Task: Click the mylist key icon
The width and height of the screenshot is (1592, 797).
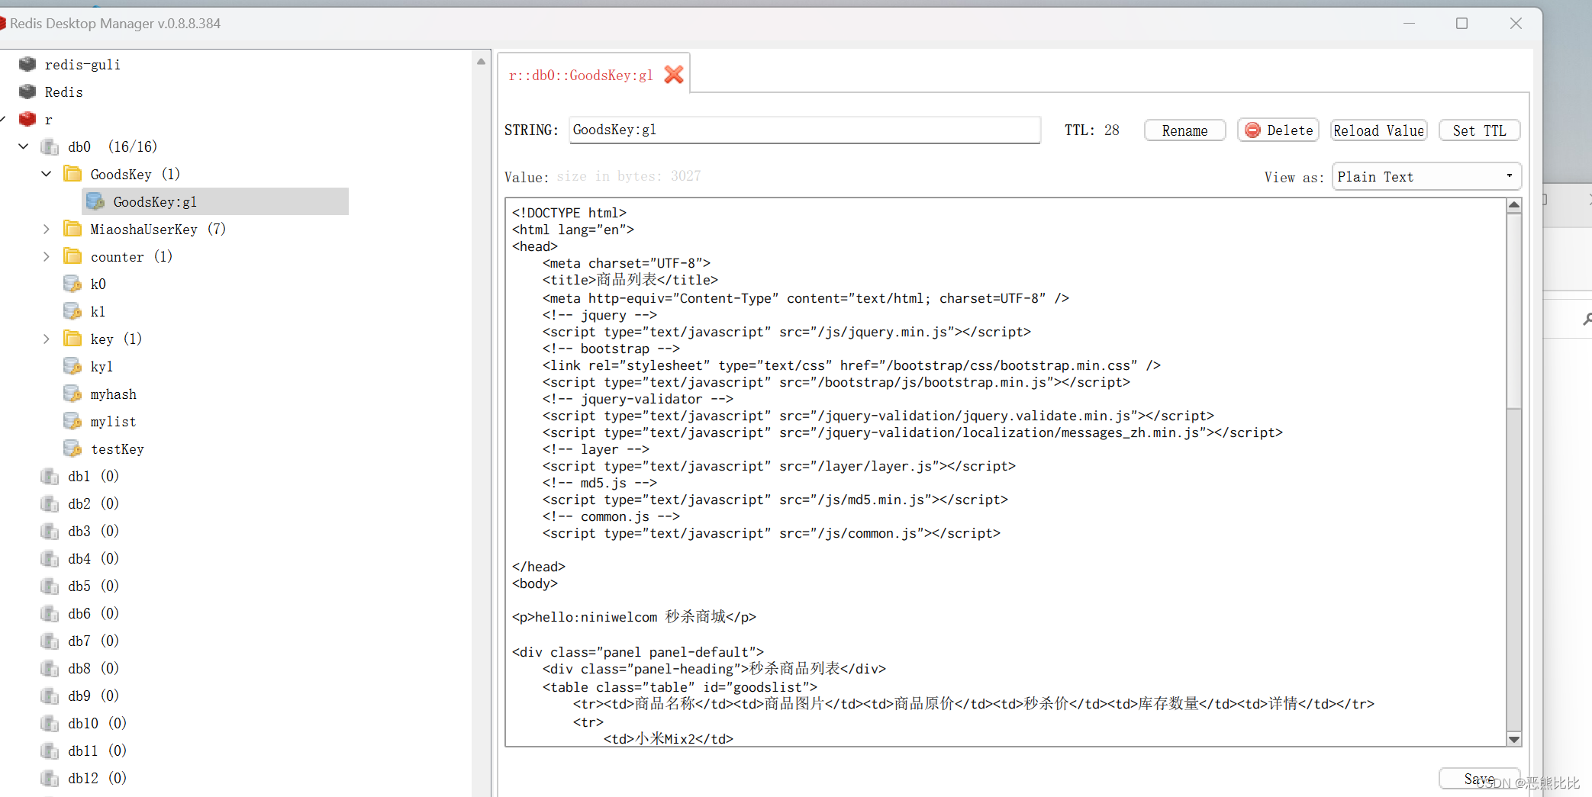Action: click(73, 421)
